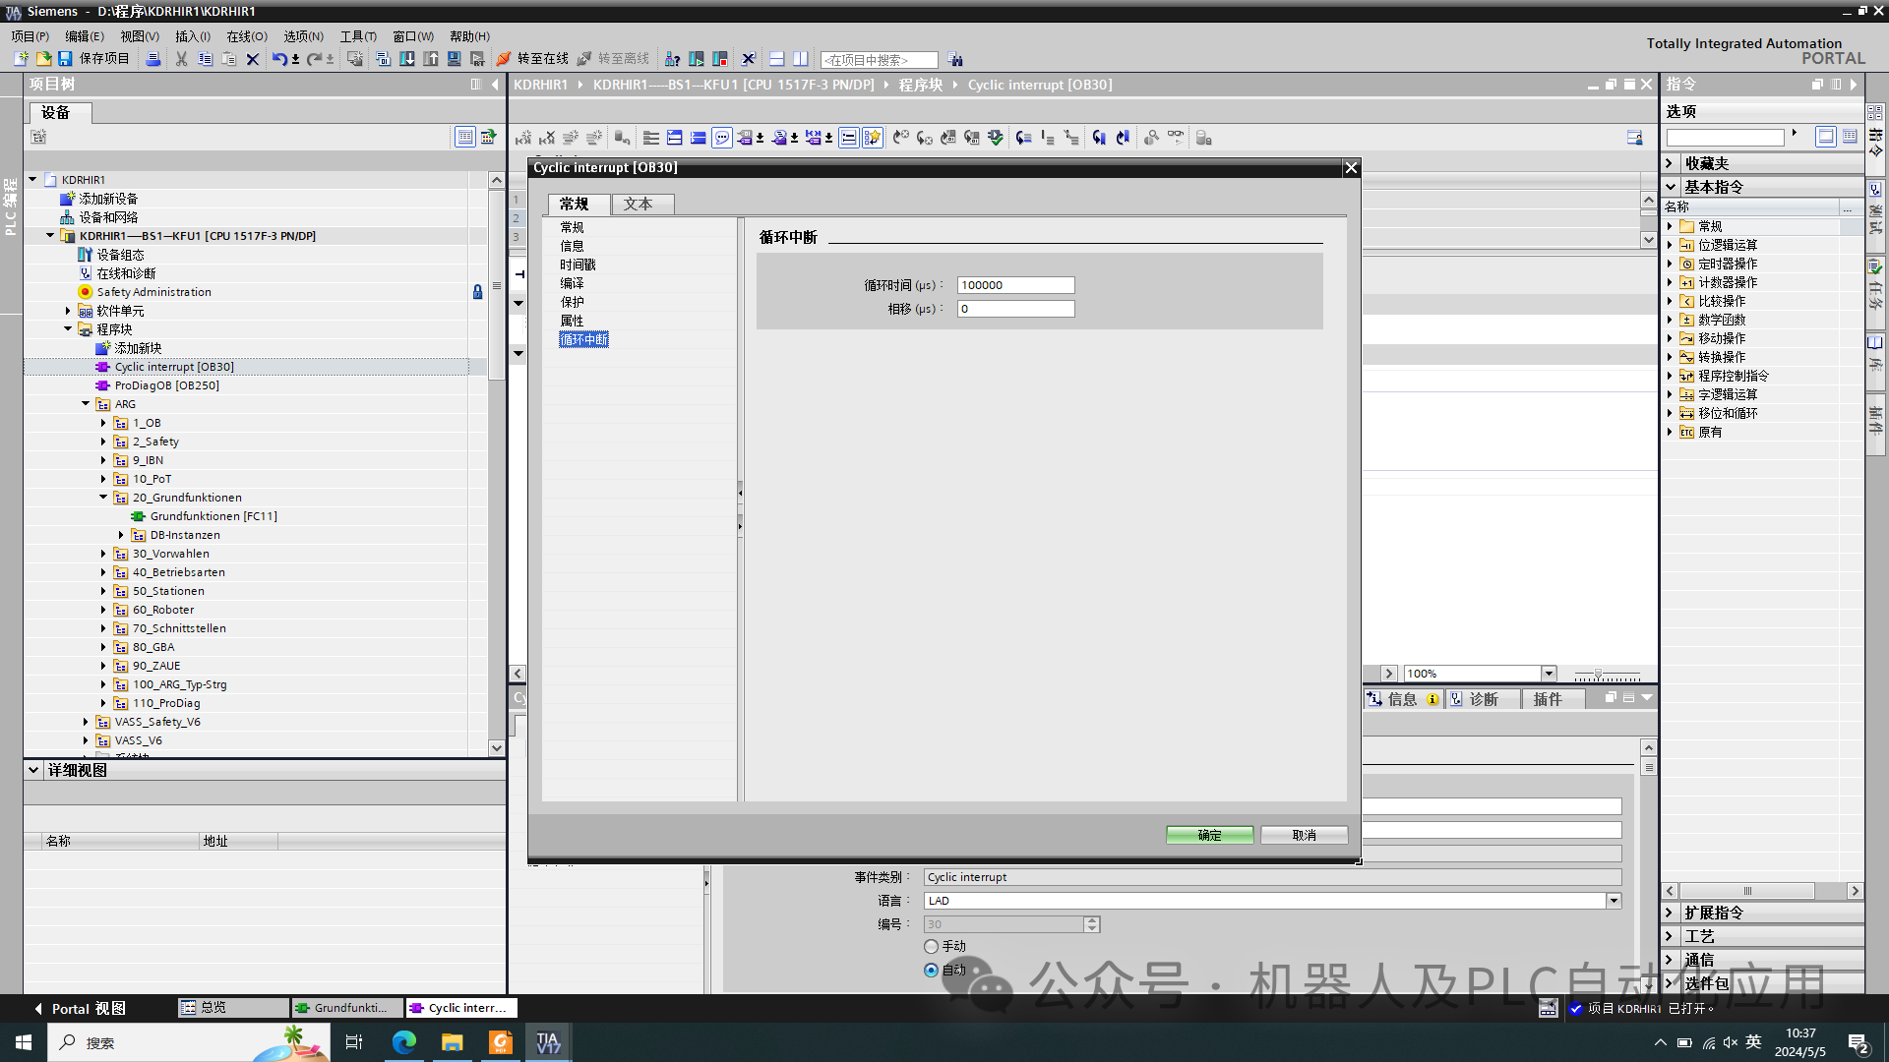The width and height of the screenshot is (1889, 1062).
Task: Click the comment bubble icon in editor toolbar
Action: pos(722,138)
